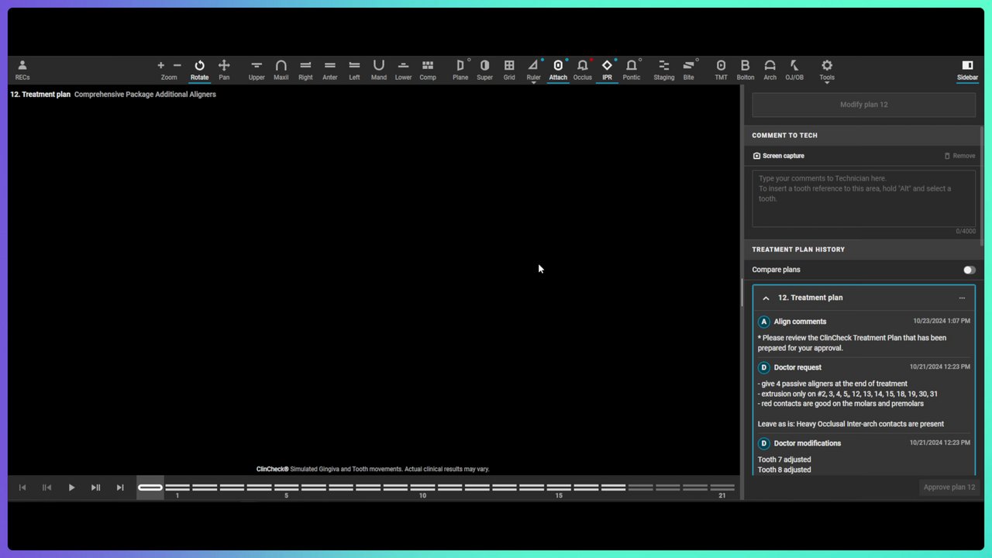Open the Tools dropdown menu
The width and height of the screenshot is (992, 558).
tap(827, 71)
